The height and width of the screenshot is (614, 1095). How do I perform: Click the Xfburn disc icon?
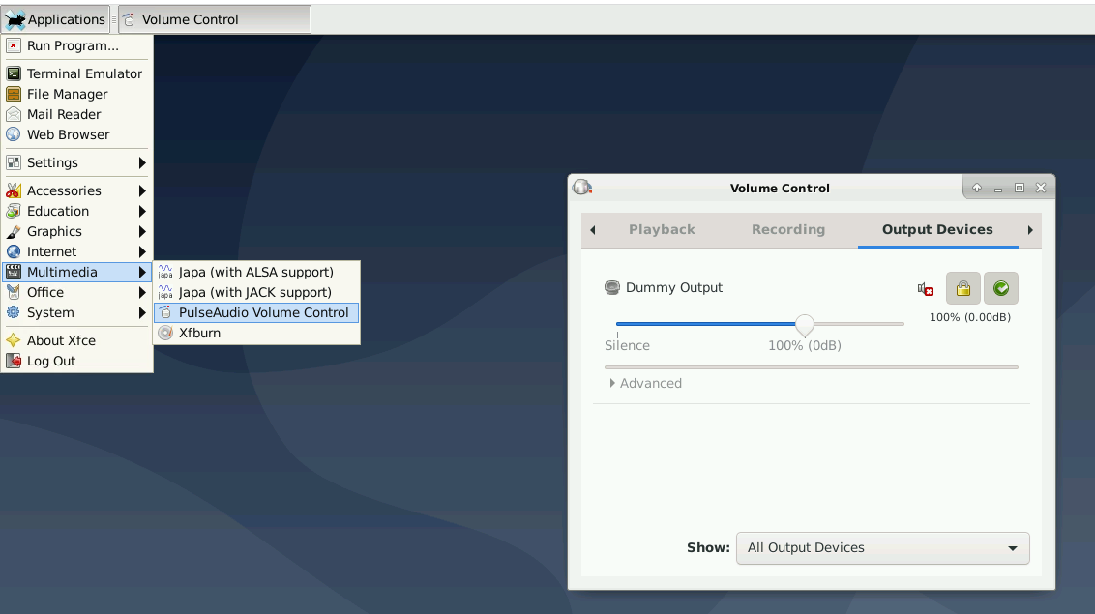[x=165, y=333]
